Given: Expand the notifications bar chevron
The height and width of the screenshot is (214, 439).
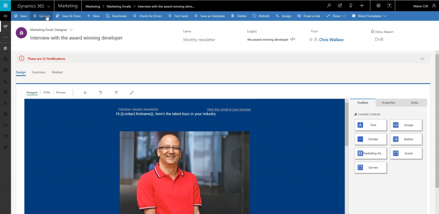Looking at the screenshot, I should click(x=422, y=59).
